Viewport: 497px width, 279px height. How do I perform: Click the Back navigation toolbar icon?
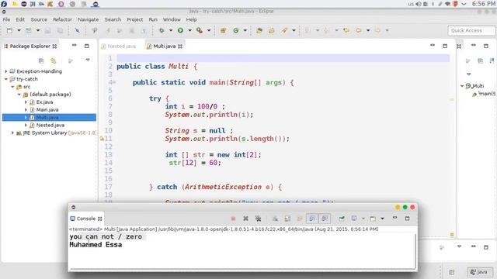359,30
